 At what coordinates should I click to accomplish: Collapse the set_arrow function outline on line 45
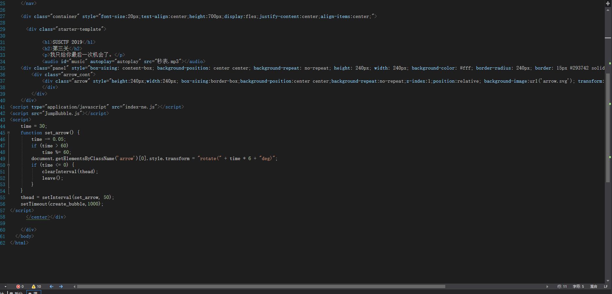[x=8, y=133]
